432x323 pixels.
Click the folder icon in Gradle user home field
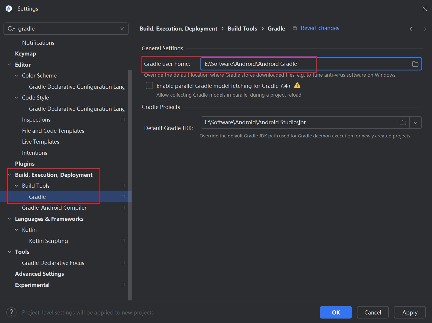click(x=415, y=64)
